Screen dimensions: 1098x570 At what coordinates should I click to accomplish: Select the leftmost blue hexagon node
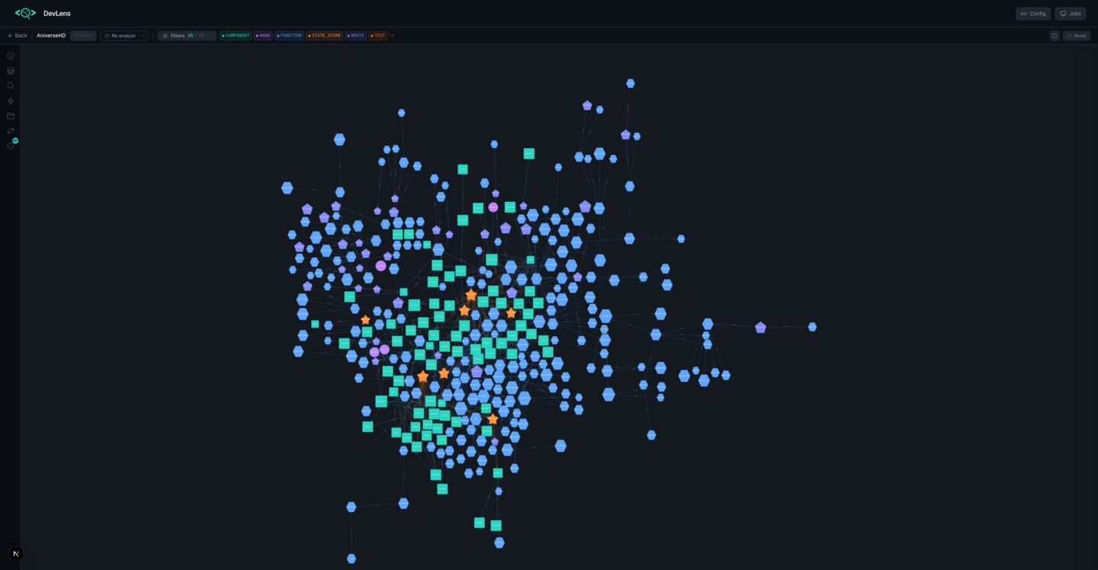[x=287, y=187]
